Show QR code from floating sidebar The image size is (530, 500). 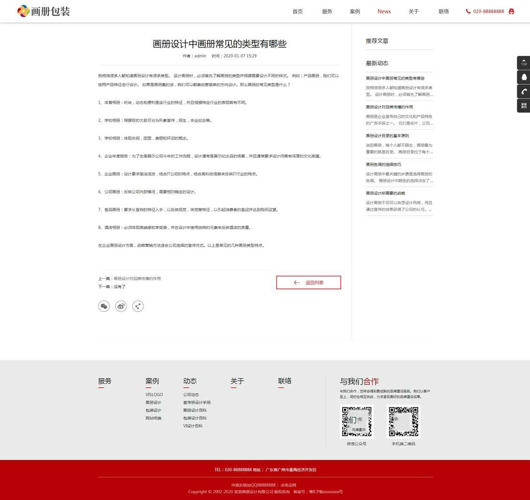tap(523, 106)
